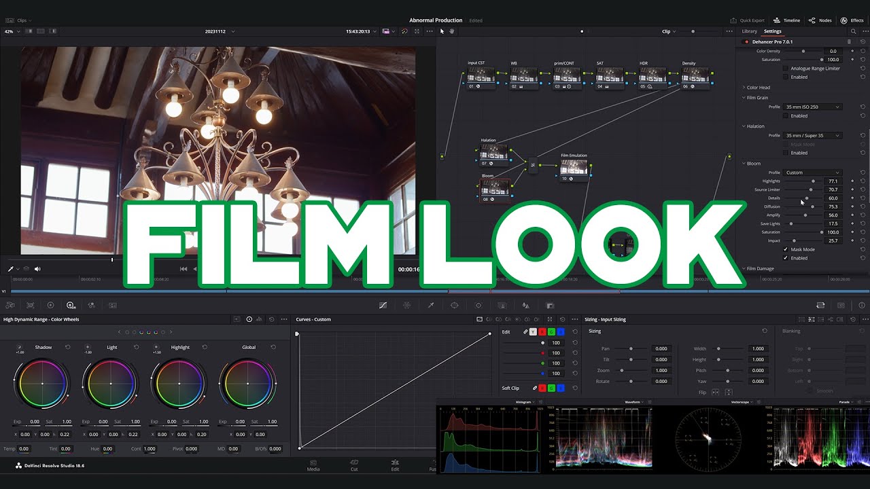Select the Y luminance curve channel button
Viewport: 870px width, 489px height.
(x=533, y=331)
